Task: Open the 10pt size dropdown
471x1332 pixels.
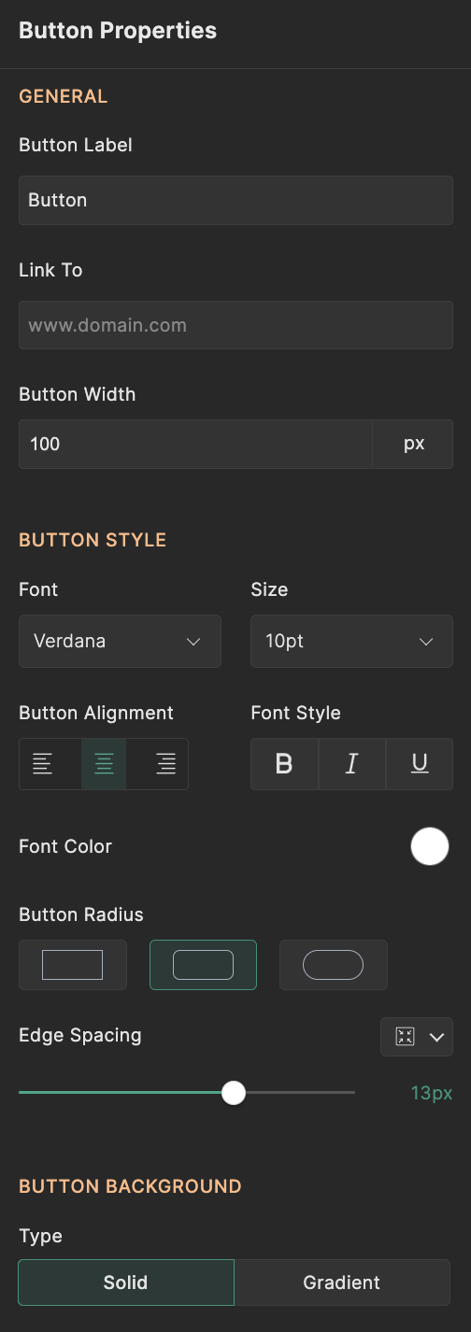Action: [351, 641]
